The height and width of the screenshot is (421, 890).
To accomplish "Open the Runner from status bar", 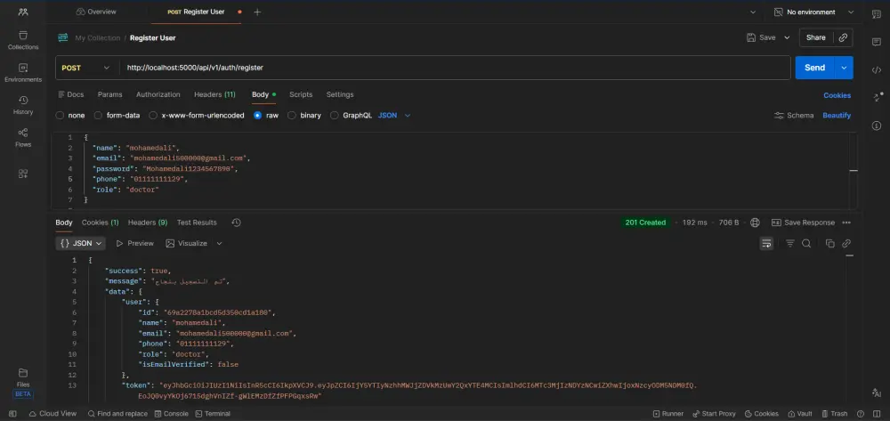I will [x=668, y=414].
